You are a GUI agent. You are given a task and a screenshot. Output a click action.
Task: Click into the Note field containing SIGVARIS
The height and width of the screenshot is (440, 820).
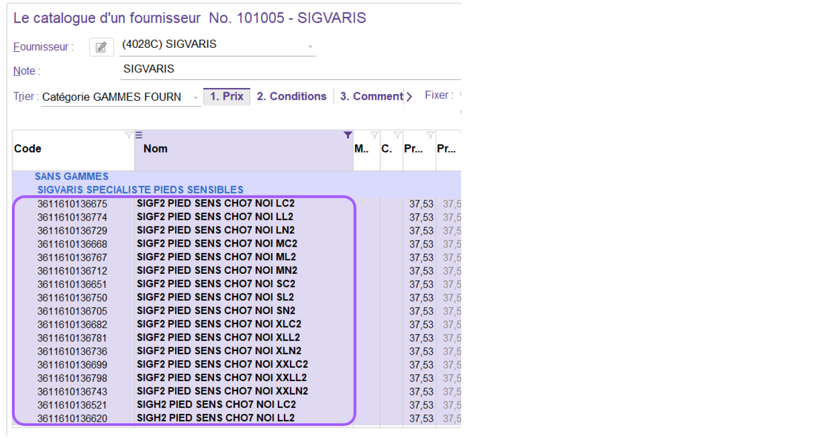pyautogui.click(x=288, y=70)
